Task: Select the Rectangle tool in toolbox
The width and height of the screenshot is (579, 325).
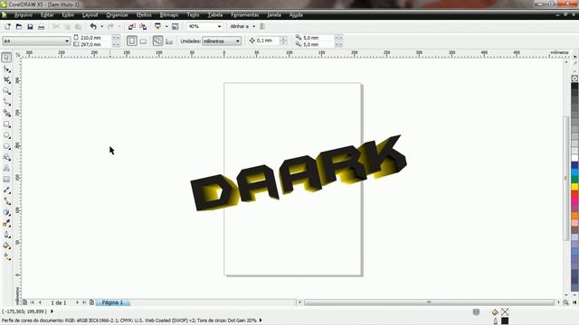Action: pos(6,125)
